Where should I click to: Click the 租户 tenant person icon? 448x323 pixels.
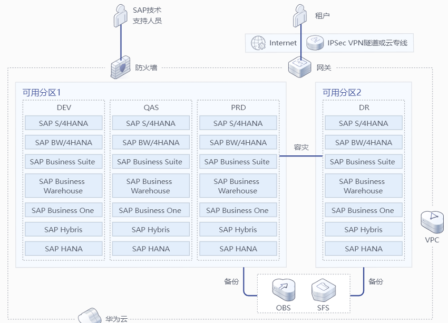tap(300, 16)
